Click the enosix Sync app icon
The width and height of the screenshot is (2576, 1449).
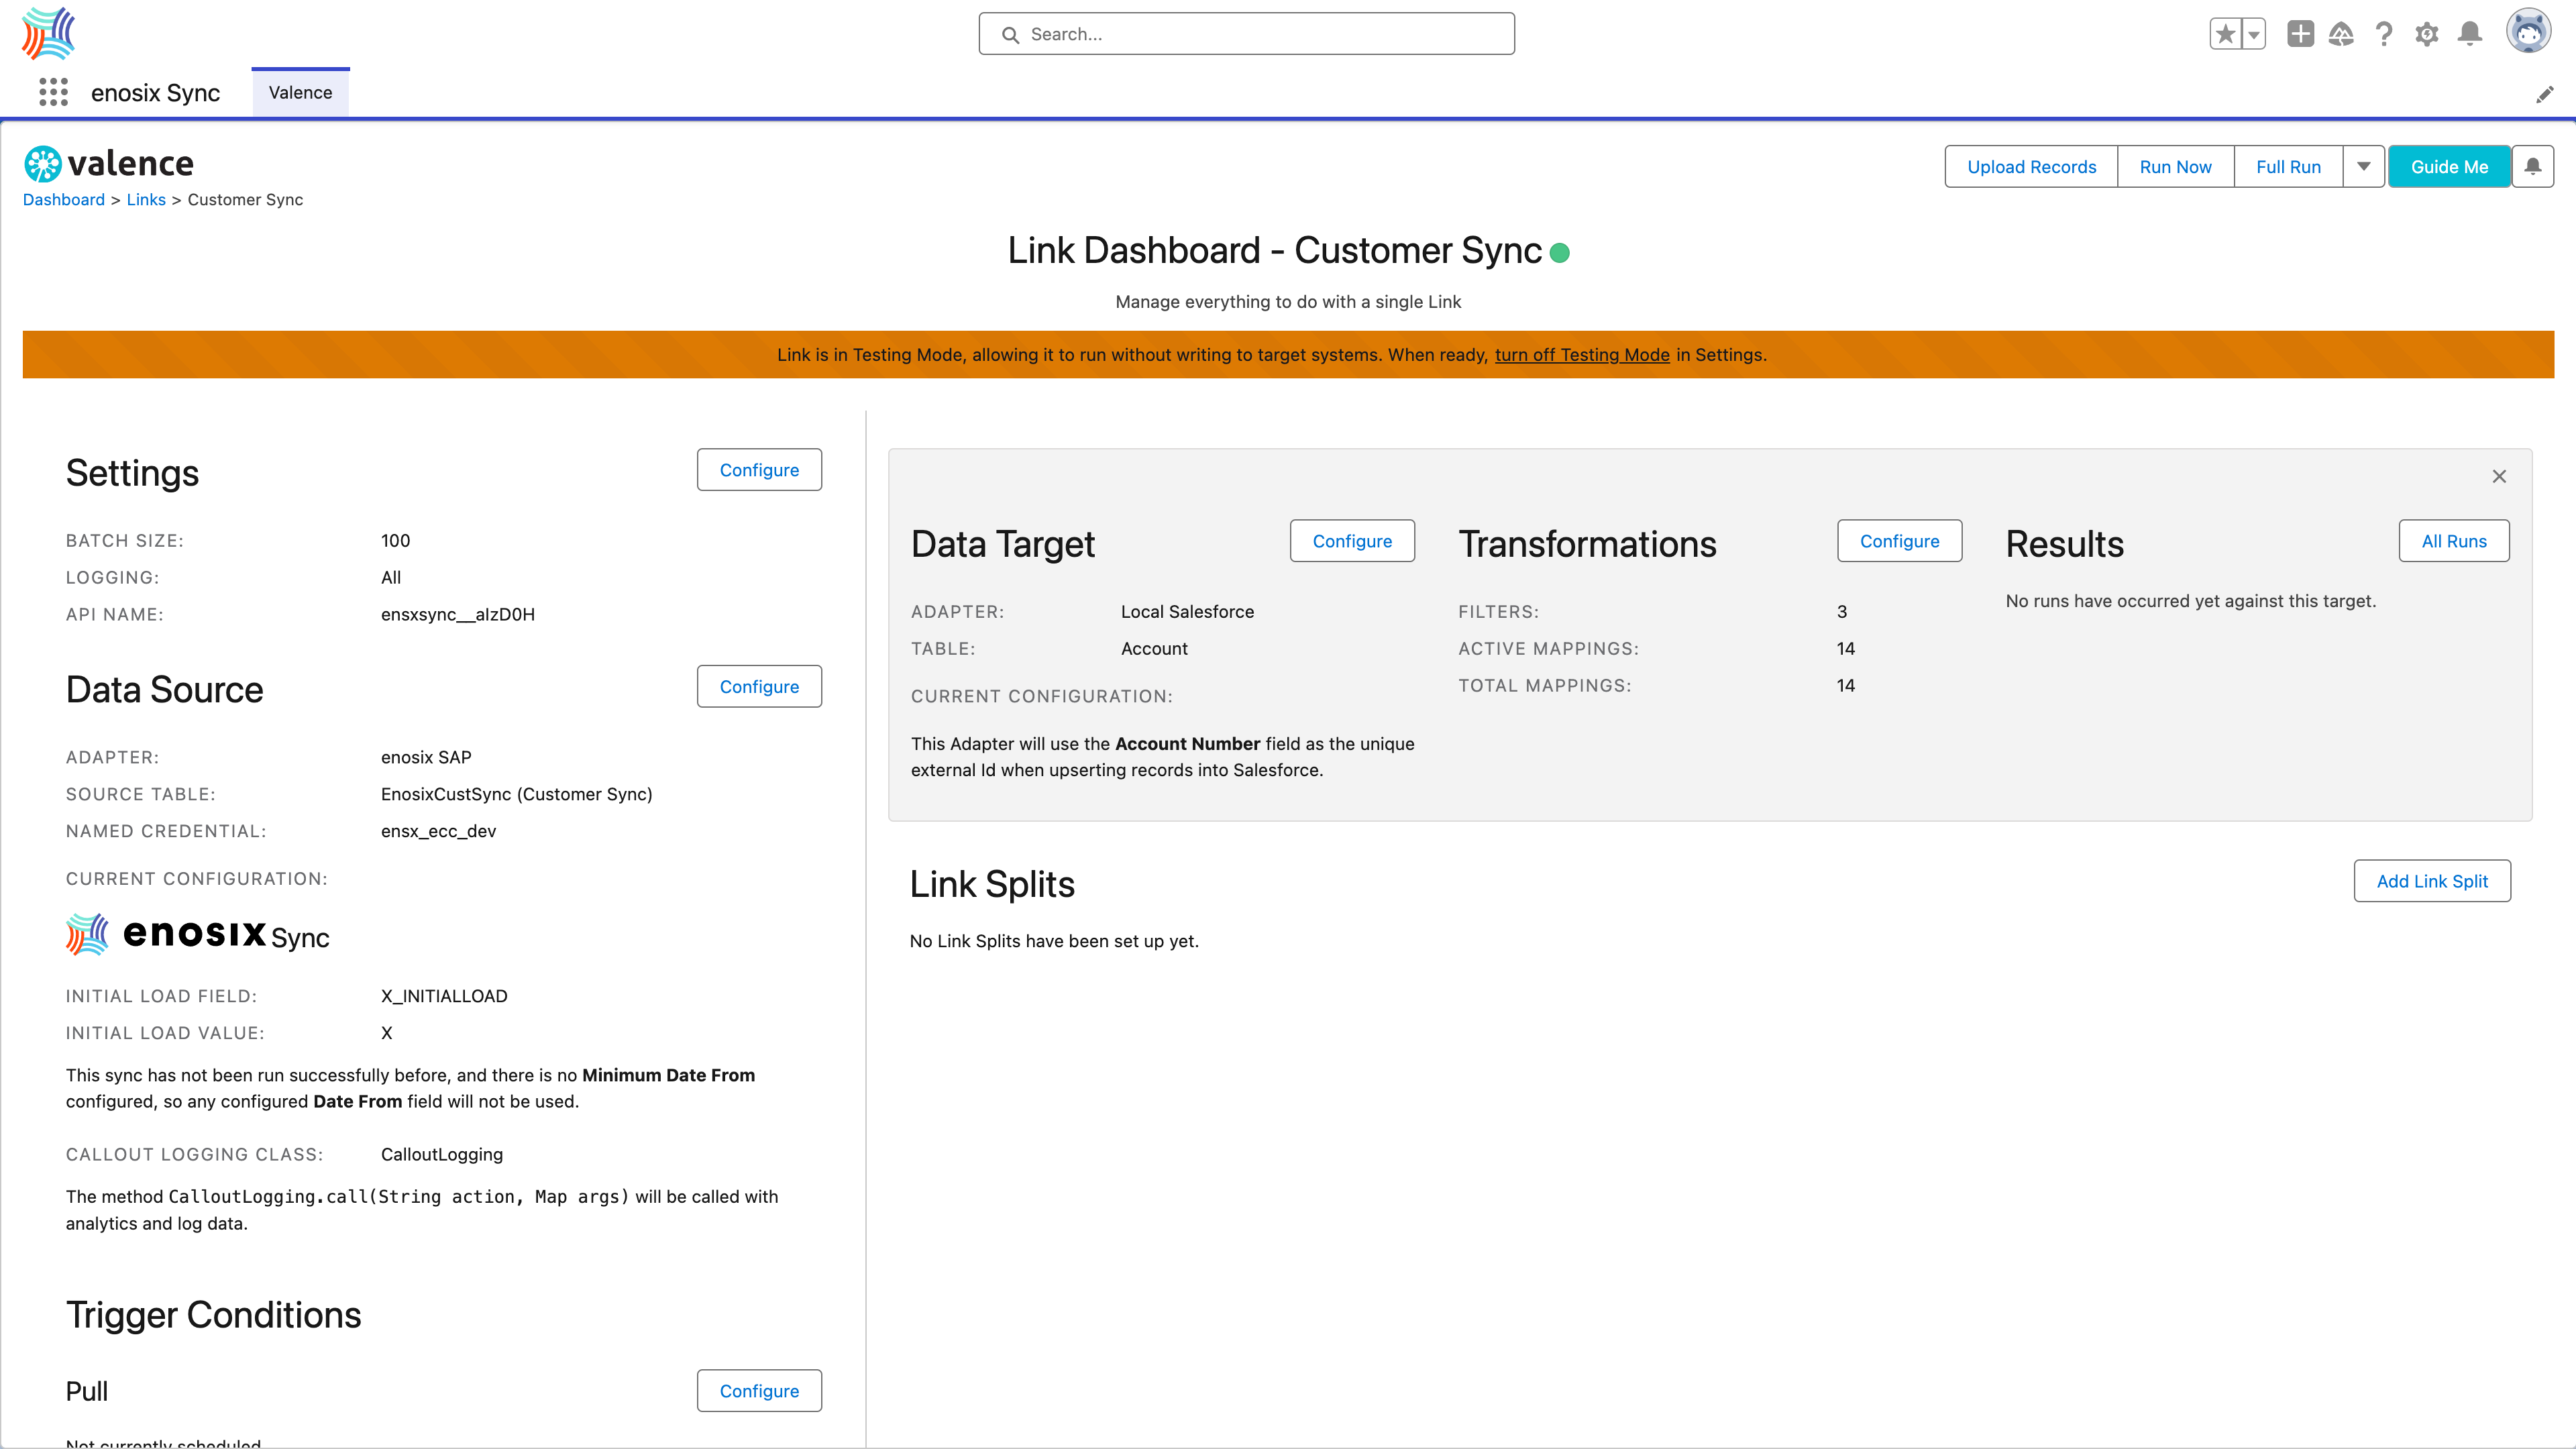point(46,32)
